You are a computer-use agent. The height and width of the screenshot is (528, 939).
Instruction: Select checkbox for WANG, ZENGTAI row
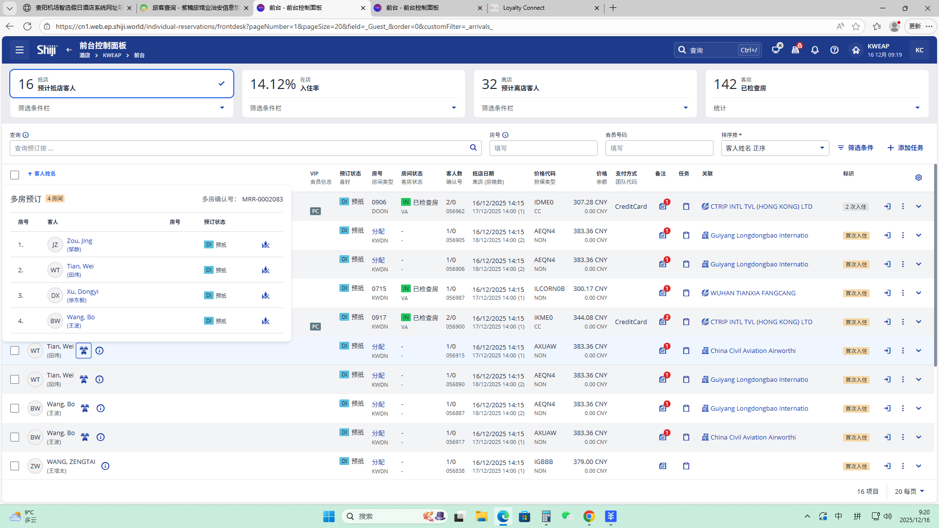(x=15, y=466)
